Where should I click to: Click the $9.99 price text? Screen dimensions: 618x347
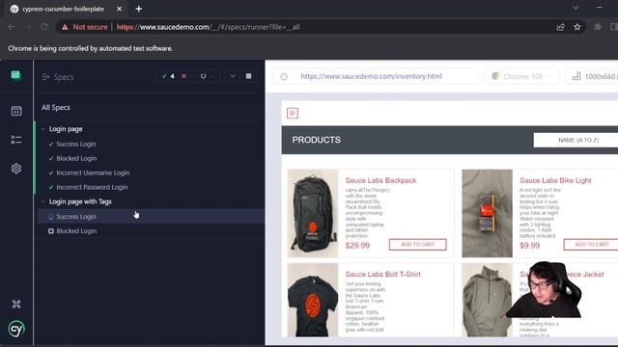(x=529, y=246)
